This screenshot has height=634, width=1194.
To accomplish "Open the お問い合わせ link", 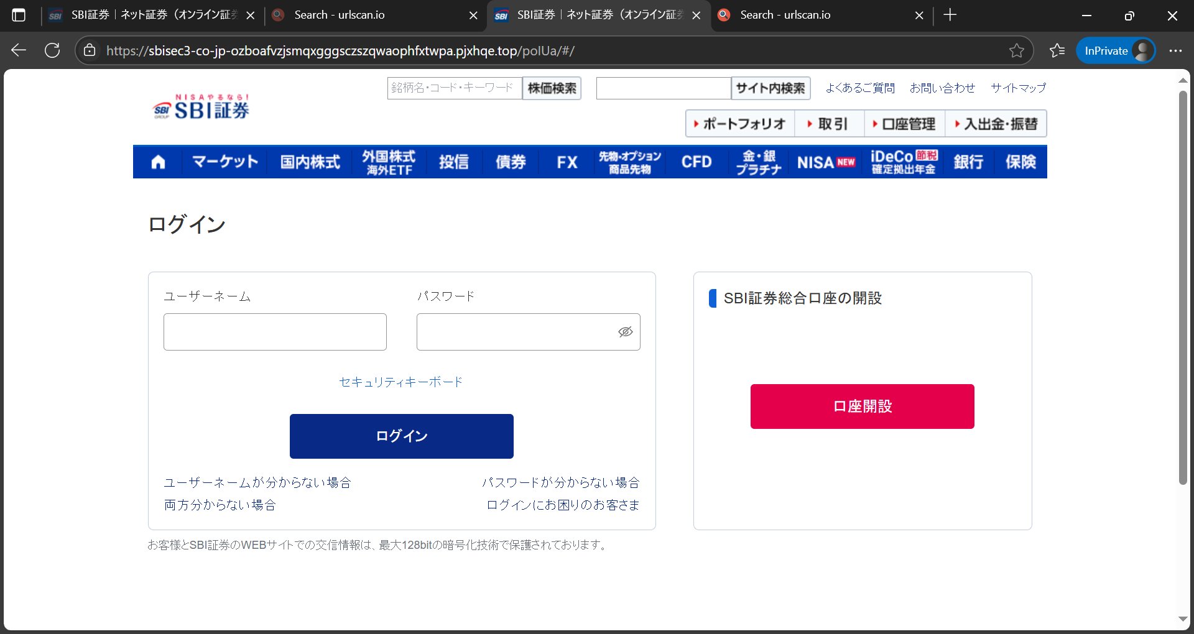I will click(x=942, y=88).
